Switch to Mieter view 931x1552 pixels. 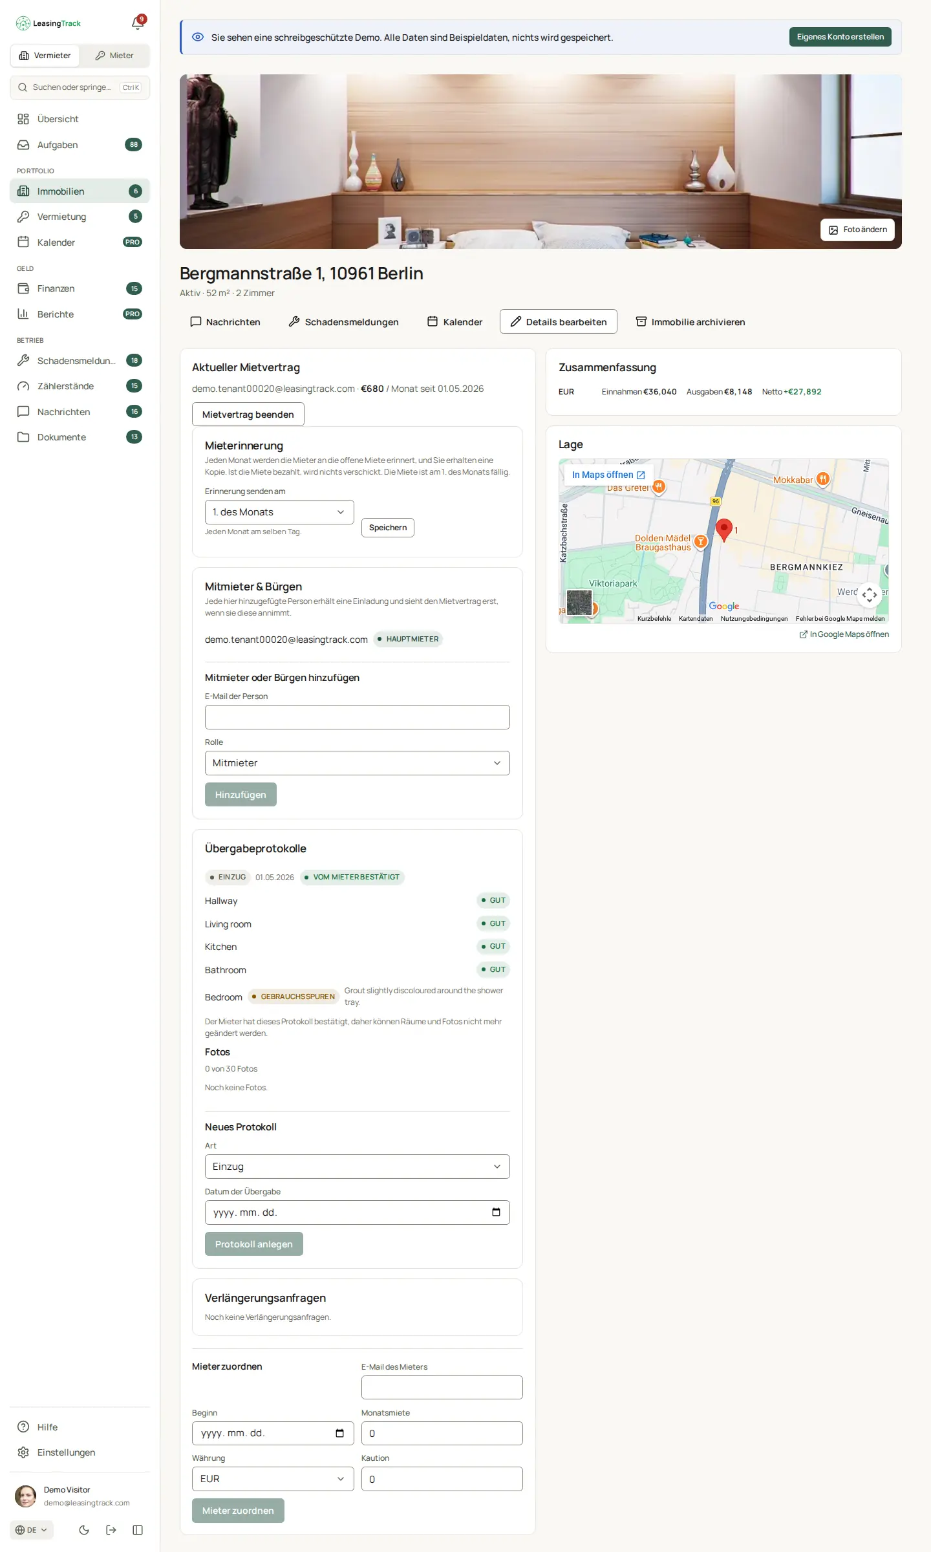(114, 56)
